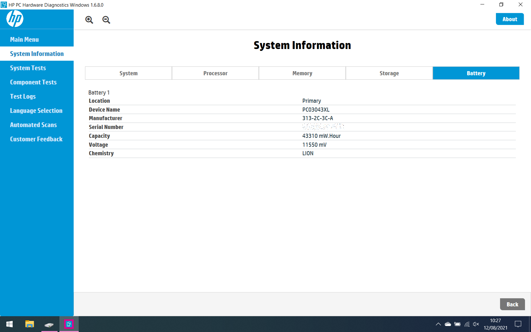Viewport: 531px width, 332px height.
Task: Click the HP Diagnostics title bar app icon
Action: [x=4, y=5]
